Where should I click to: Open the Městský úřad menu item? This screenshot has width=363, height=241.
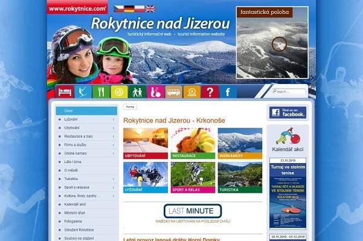tap(86, 213)
